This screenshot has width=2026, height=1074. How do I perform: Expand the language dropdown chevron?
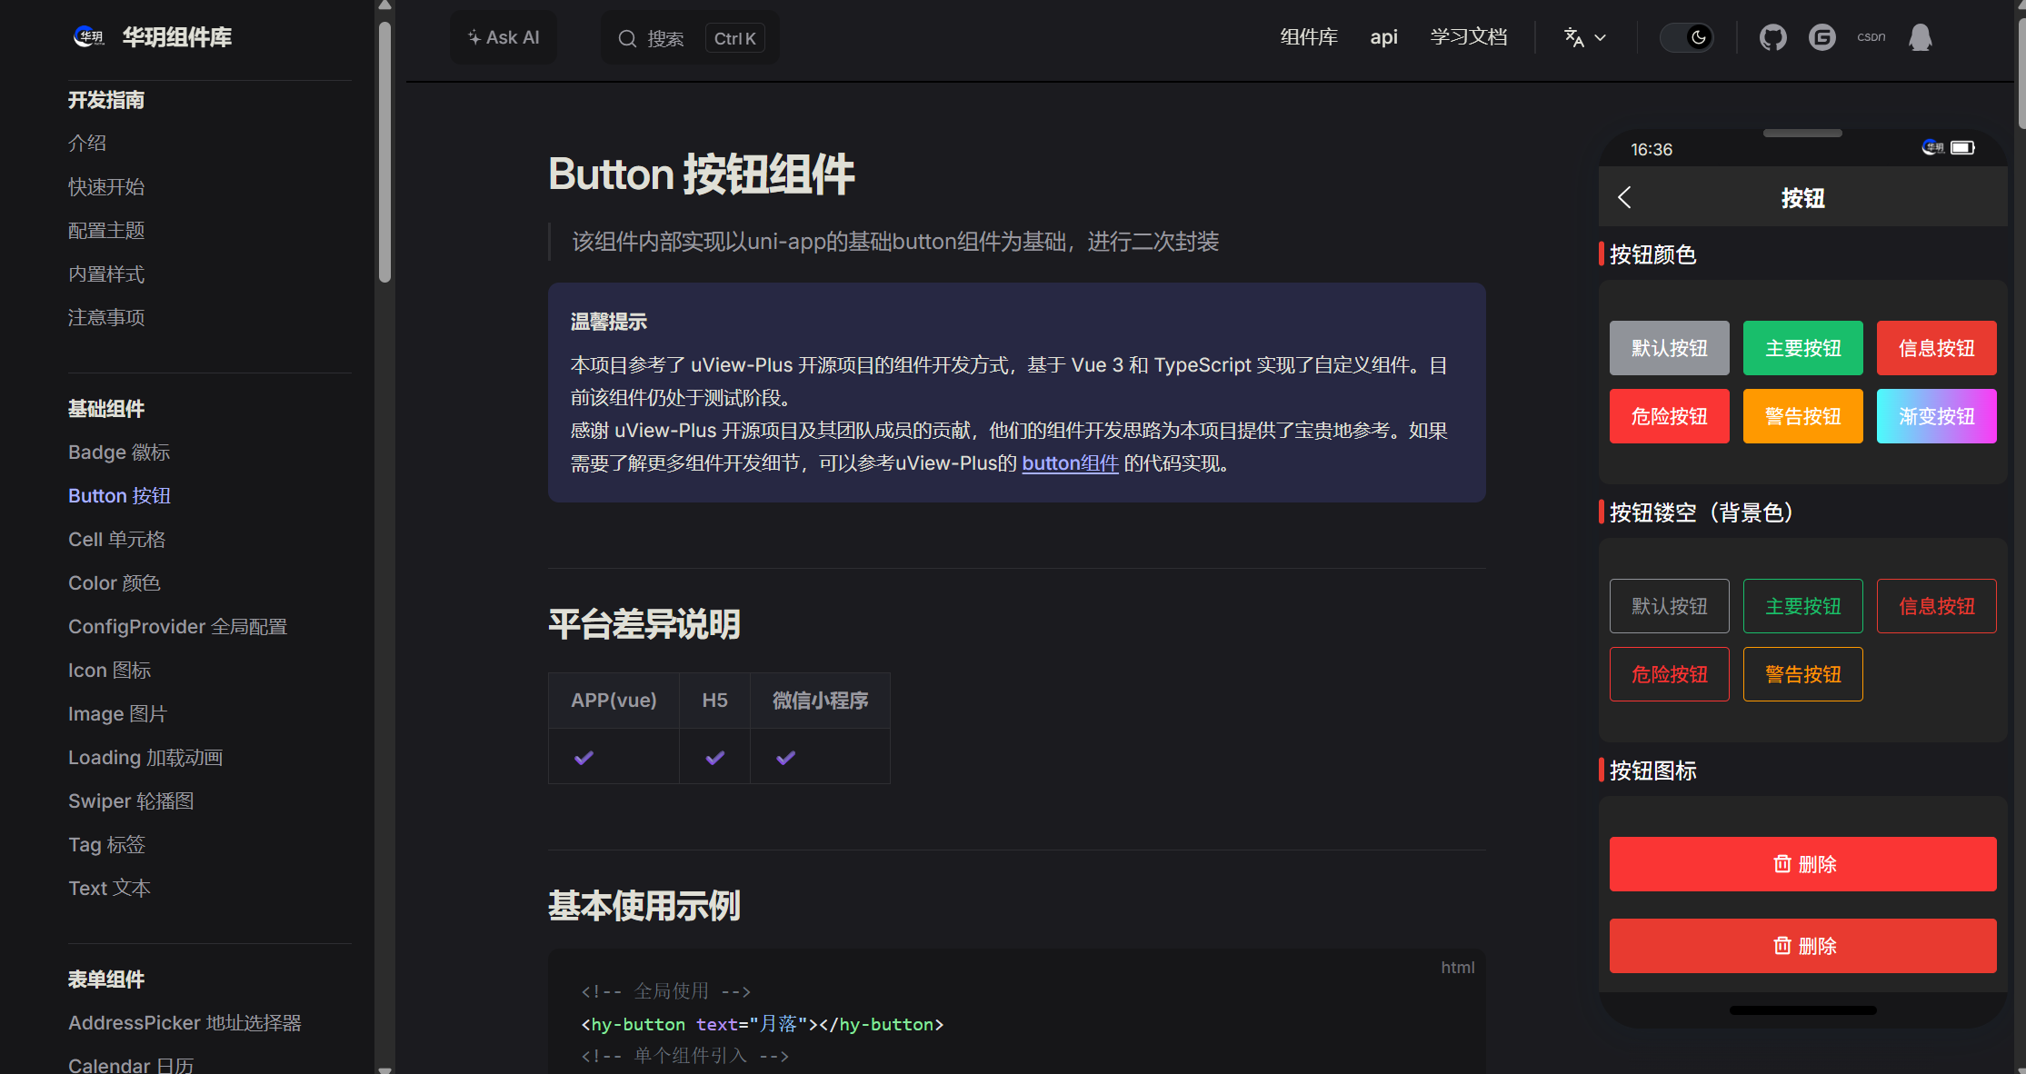pos(1601,38)
